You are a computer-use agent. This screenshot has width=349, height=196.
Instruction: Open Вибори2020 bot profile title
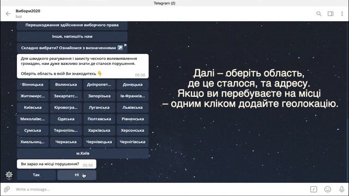(28, 11)
